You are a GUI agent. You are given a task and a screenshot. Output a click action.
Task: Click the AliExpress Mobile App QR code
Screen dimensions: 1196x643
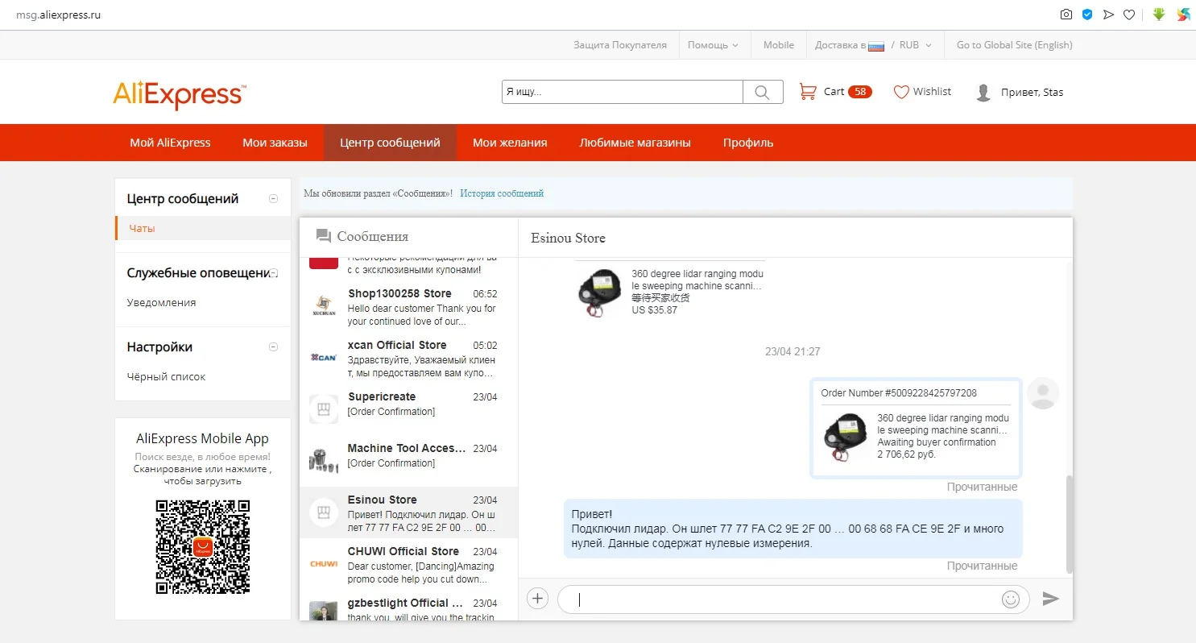point(203,547)
